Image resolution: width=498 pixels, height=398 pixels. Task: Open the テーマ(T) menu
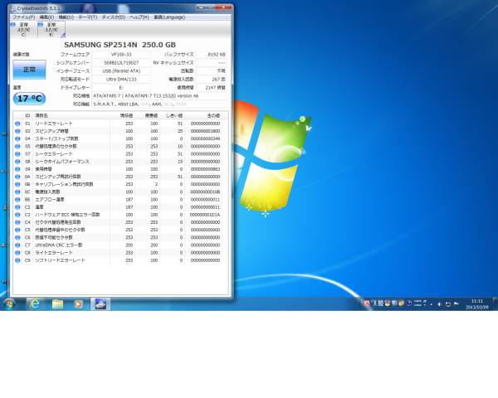(88, 17)
